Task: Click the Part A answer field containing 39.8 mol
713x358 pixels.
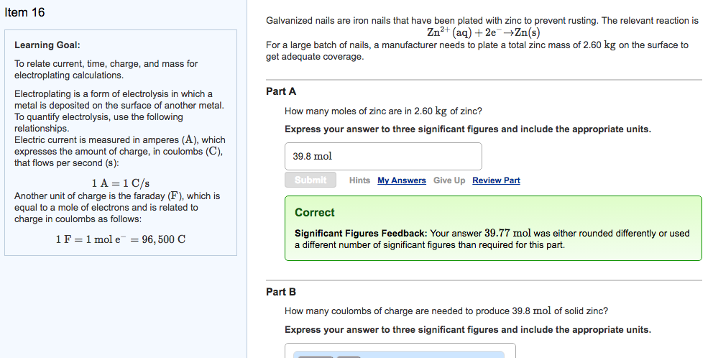Action: [x=382, y=156]
